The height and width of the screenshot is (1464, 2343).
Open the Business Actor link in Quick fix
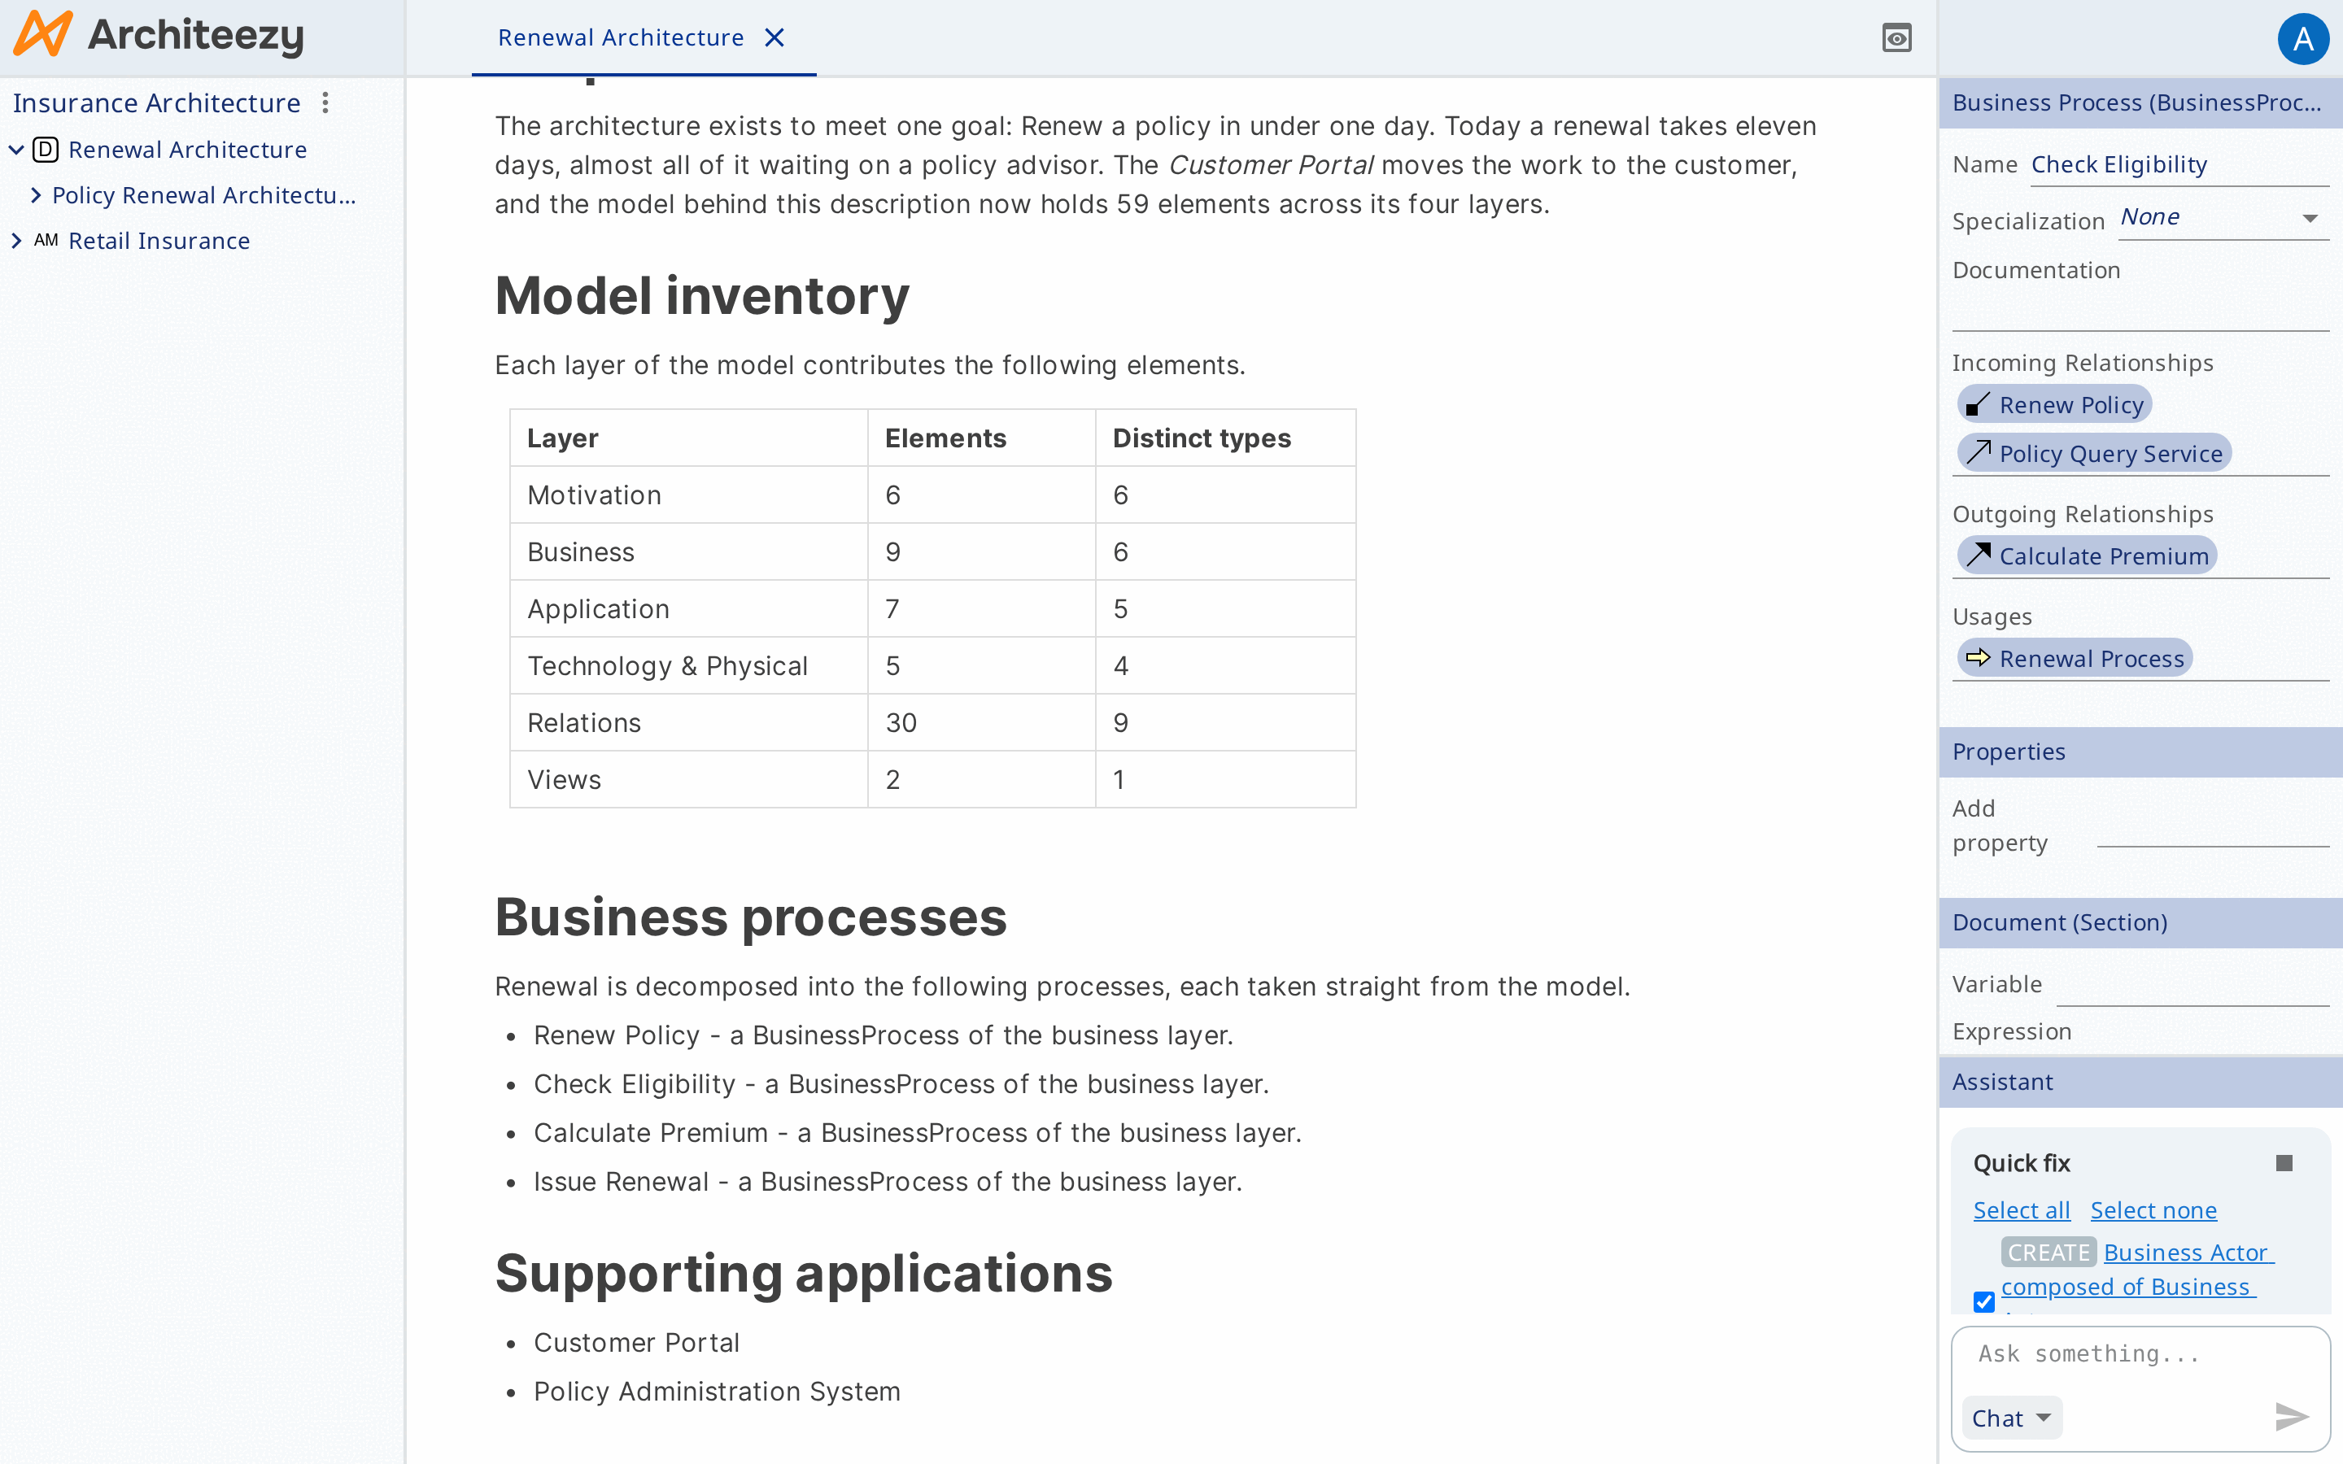[x=2188, y=1252]
